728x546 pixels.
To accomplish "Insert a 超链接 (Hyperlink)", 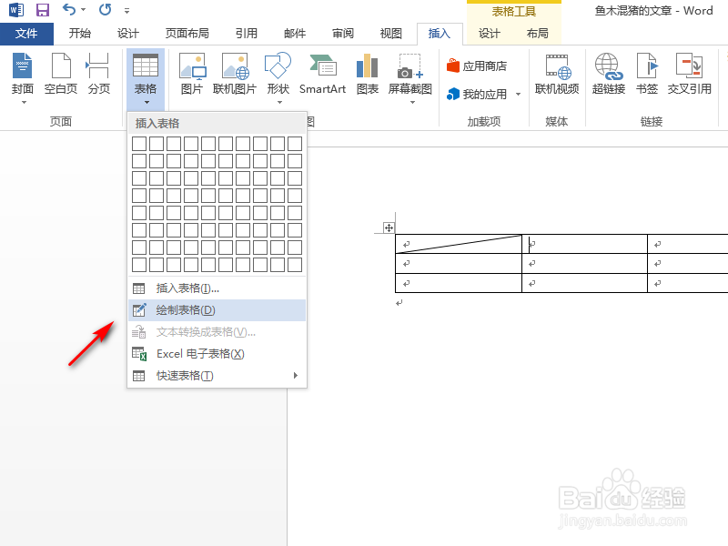I will point(609,74).
